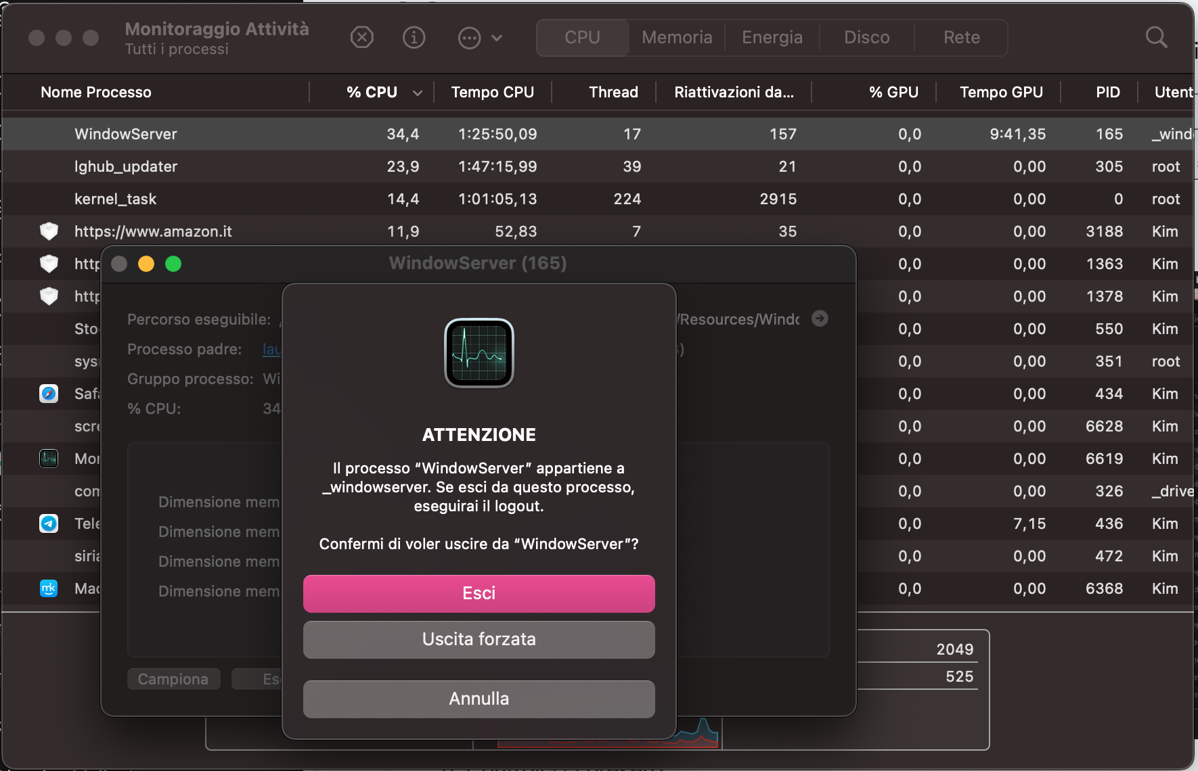Click the Campiona button
The image size is (1198, 771).
(173, 678)
